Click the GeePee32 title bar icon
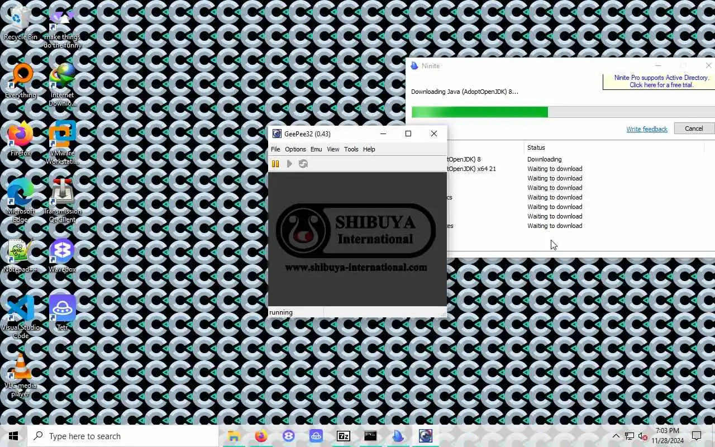Screen dimensions: 715x447 click(277, 134)
